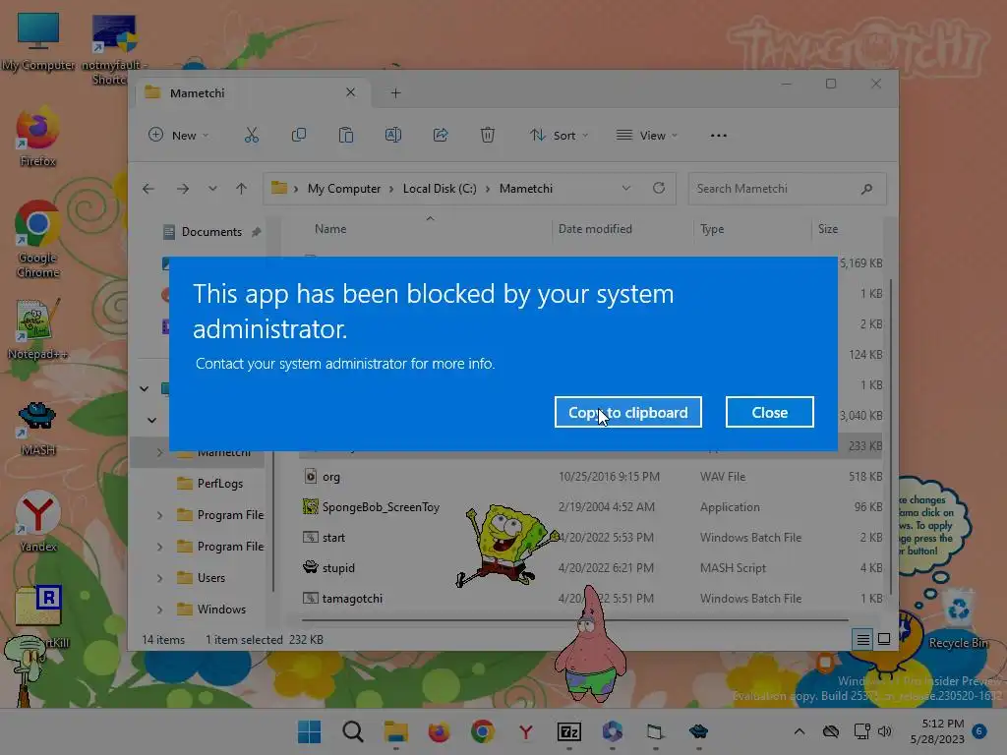
Task: Open the My Computer desktop icon
Action: tap(38, 42)
